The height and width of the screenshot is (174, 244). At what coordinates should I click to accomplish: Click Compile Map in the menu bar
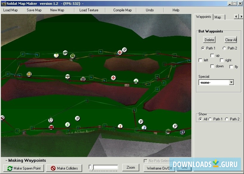[x=123, y=10]
